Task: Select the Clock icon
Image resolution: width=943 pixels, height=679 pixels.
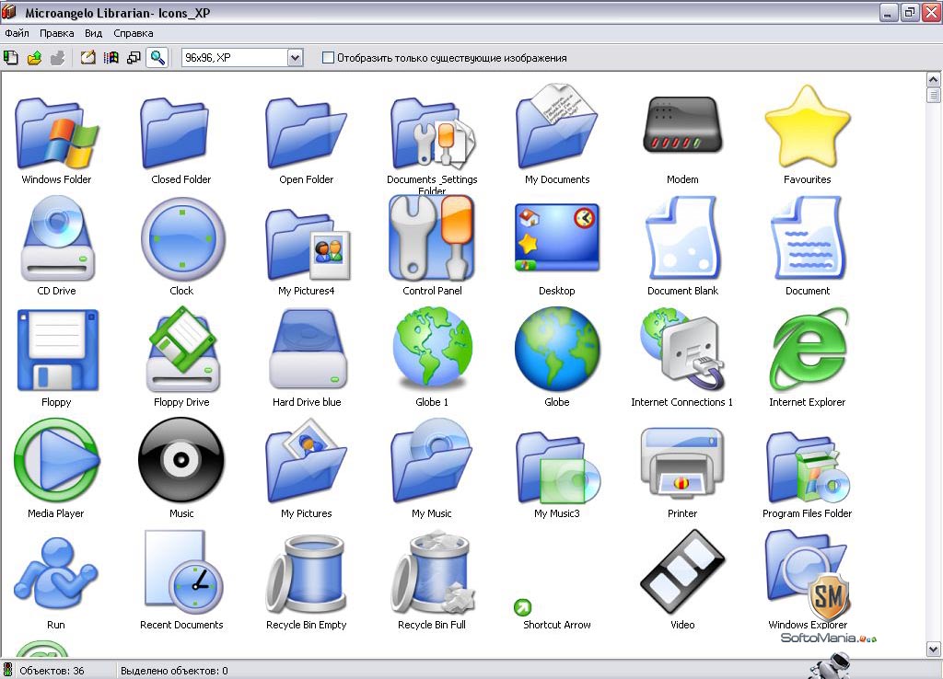Action: [x=181, y=240]
